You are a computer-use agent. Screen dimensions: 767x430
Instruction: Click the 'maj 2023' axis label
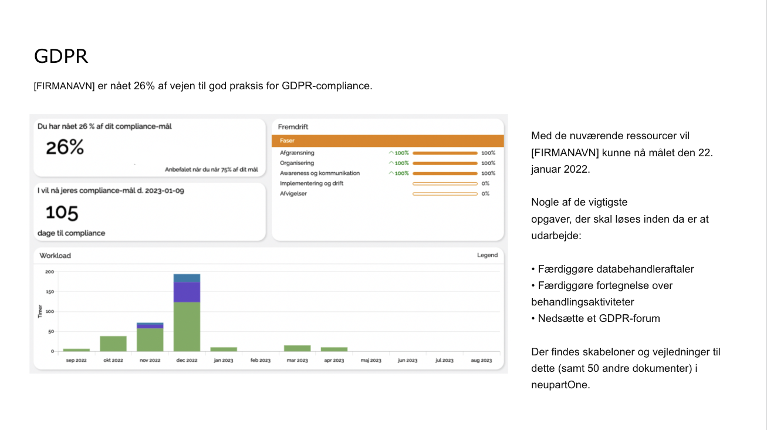click(x=371, y=360)
